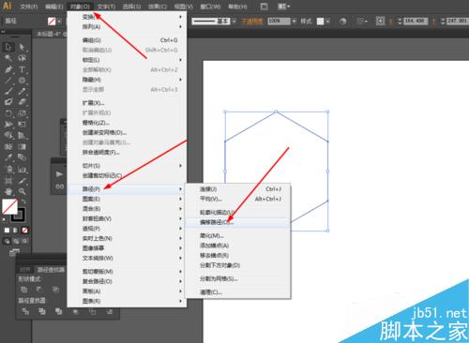Click the play button in Actions panel
Image resolution: width=469 pixels, height=343 pixels.
(x=59, y=174)
